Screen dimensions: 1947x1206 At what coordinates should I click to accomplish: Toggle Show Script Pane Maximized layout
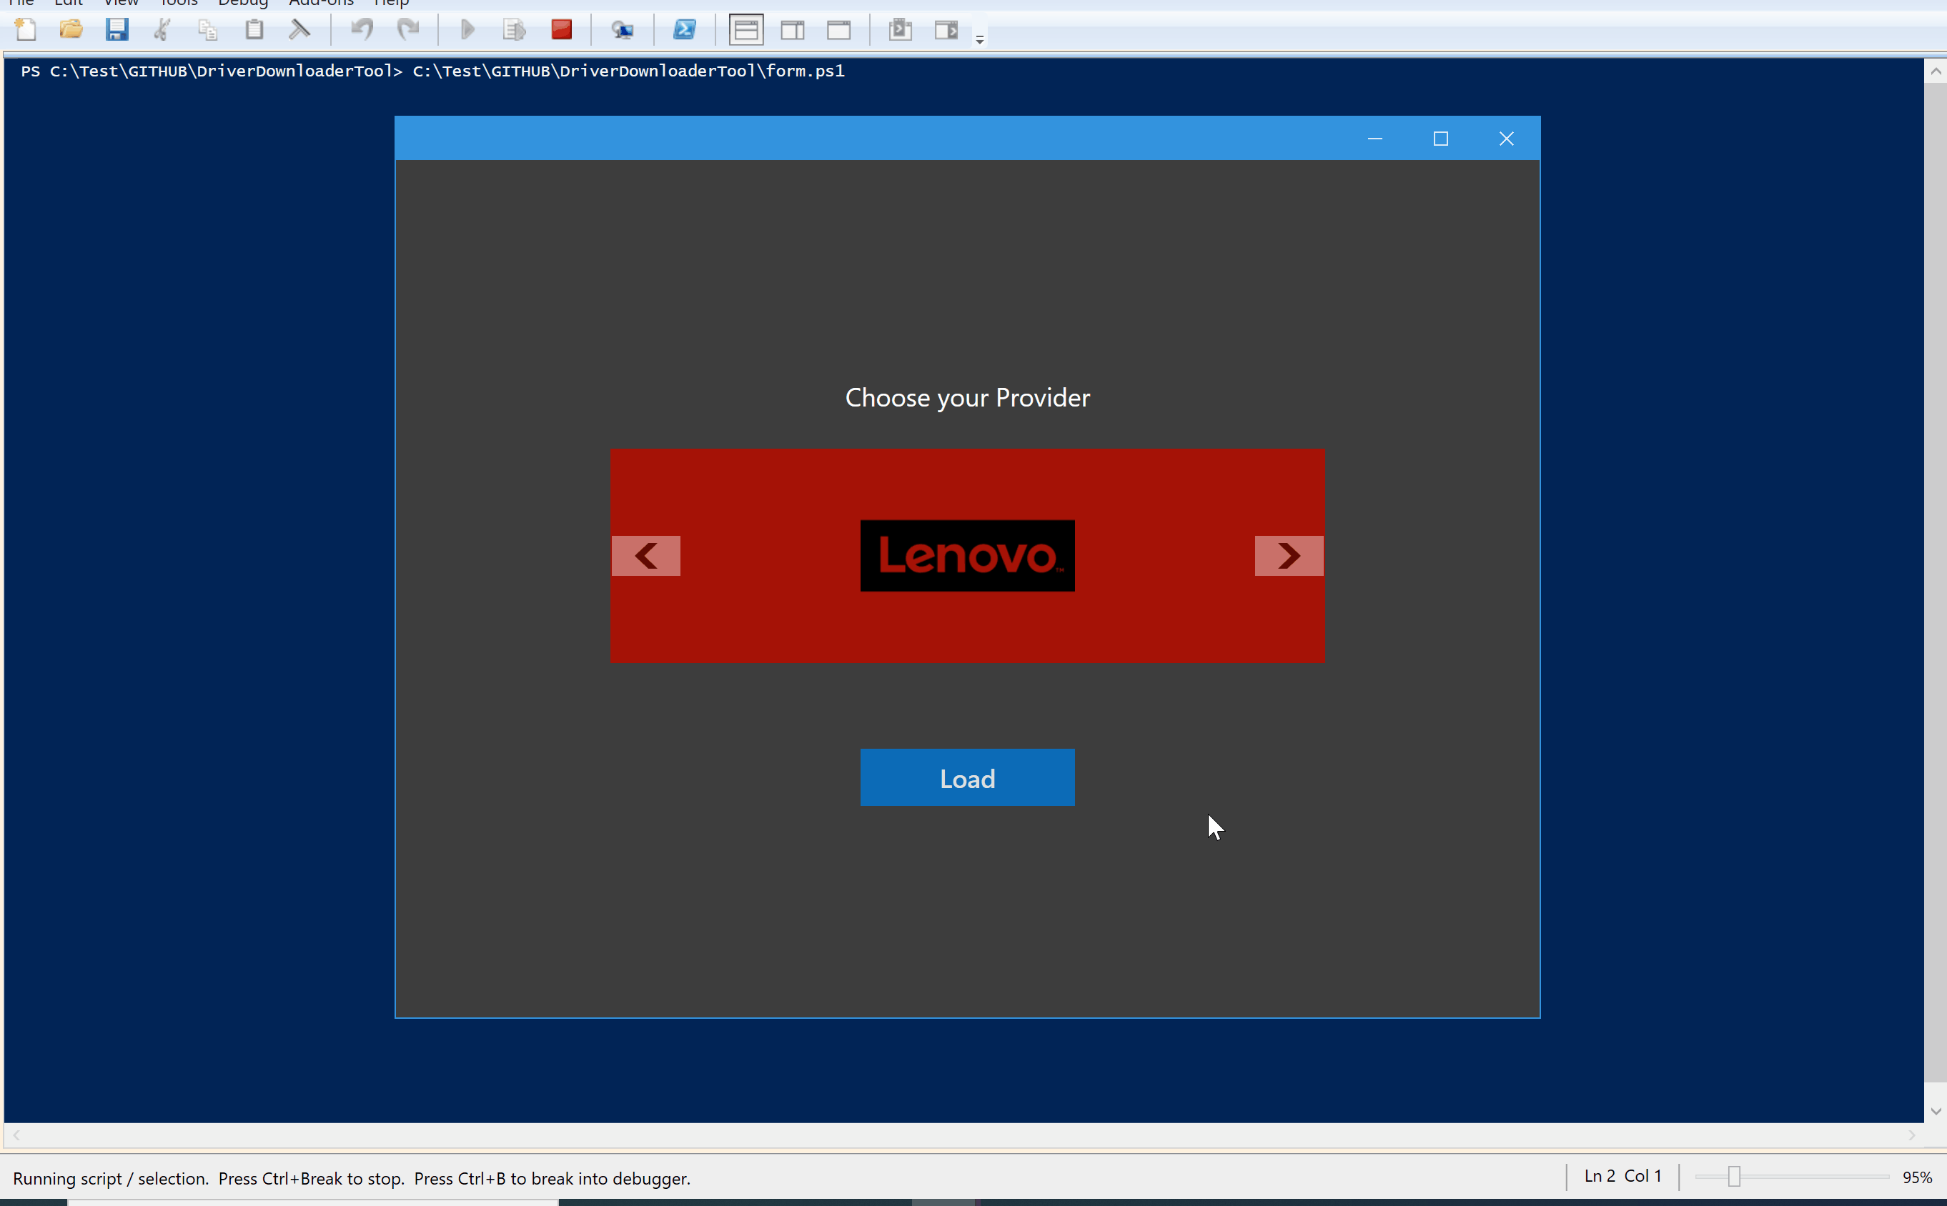pos(838,30)
